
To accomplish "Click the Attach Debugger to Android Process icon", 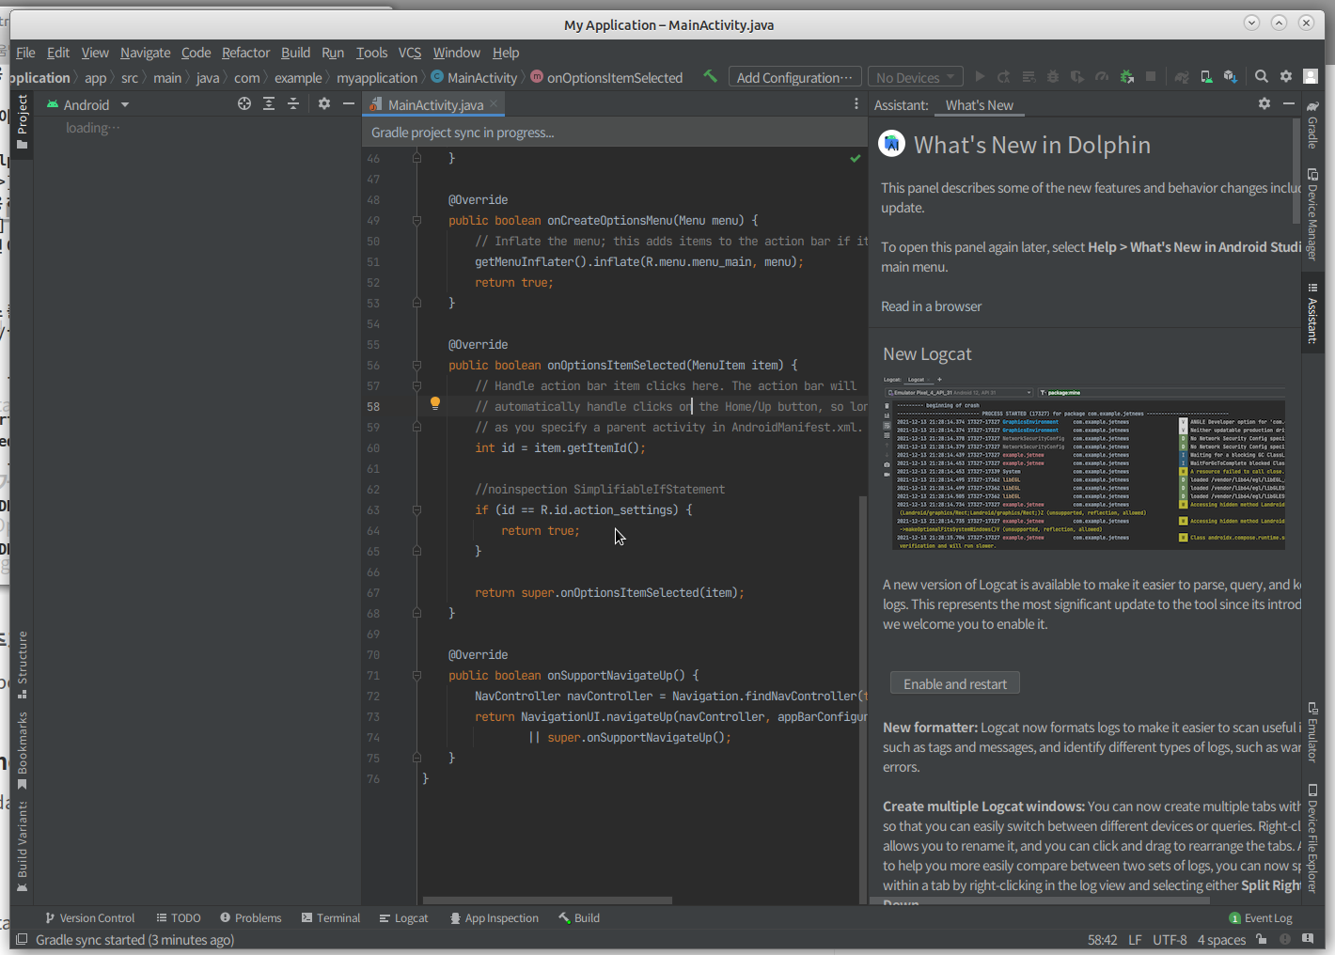I will (1126, 77).
